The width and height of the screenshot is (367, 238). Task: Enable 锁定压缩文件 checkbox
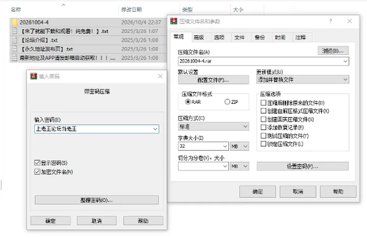263,144
